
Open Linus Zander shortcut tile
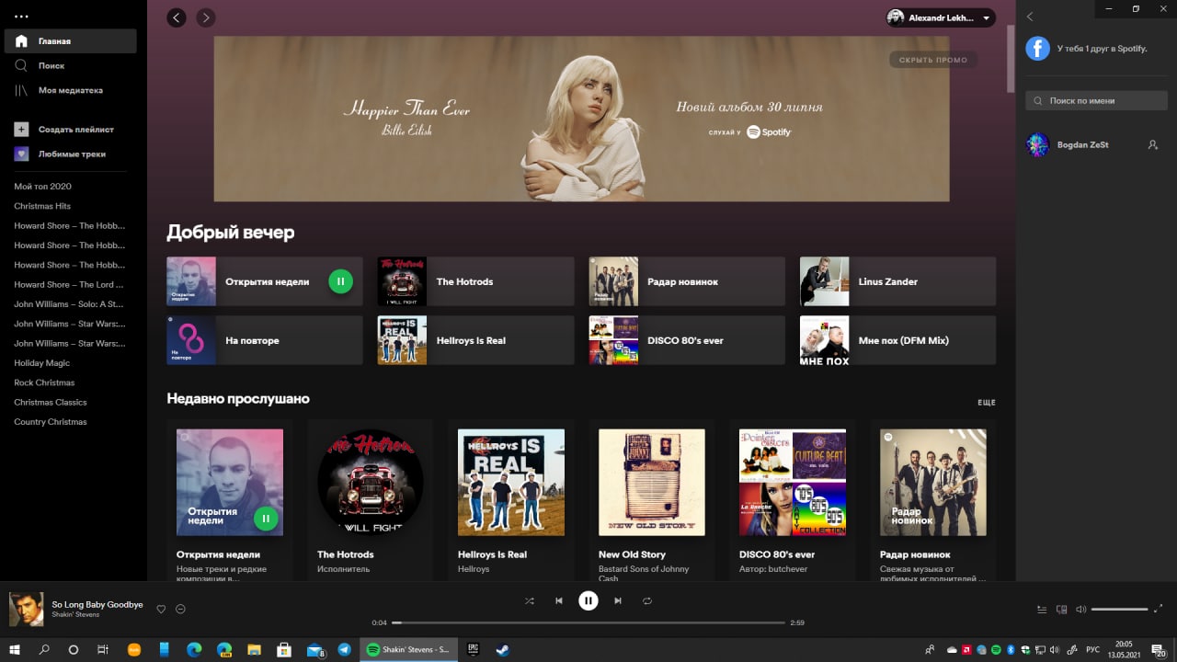(897, 281)
